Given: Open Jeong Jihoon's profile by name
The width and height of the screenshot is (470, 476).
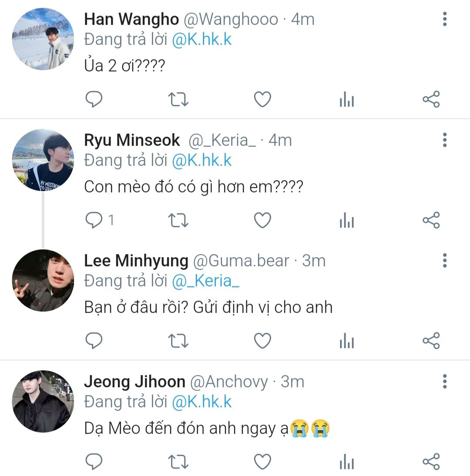Looking at the screenshot, I should [134, 382].
